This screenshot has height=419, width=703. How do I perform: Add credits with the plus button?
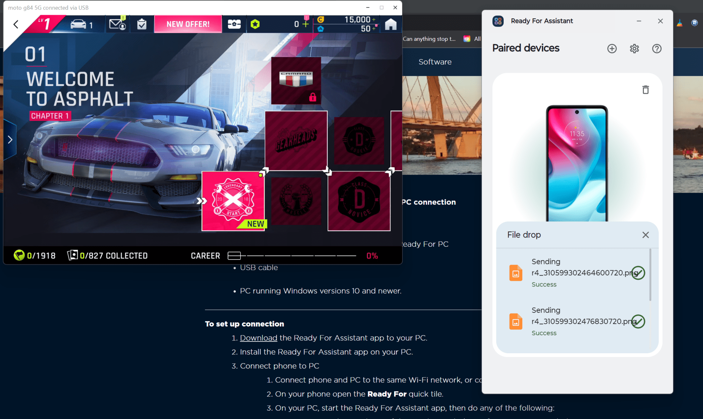pyautogui.click(x=374, y=20)
